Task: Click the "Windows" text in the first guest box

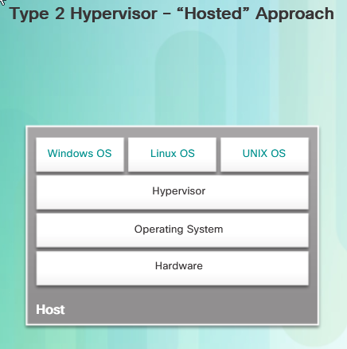Action: tap(70, 153)
